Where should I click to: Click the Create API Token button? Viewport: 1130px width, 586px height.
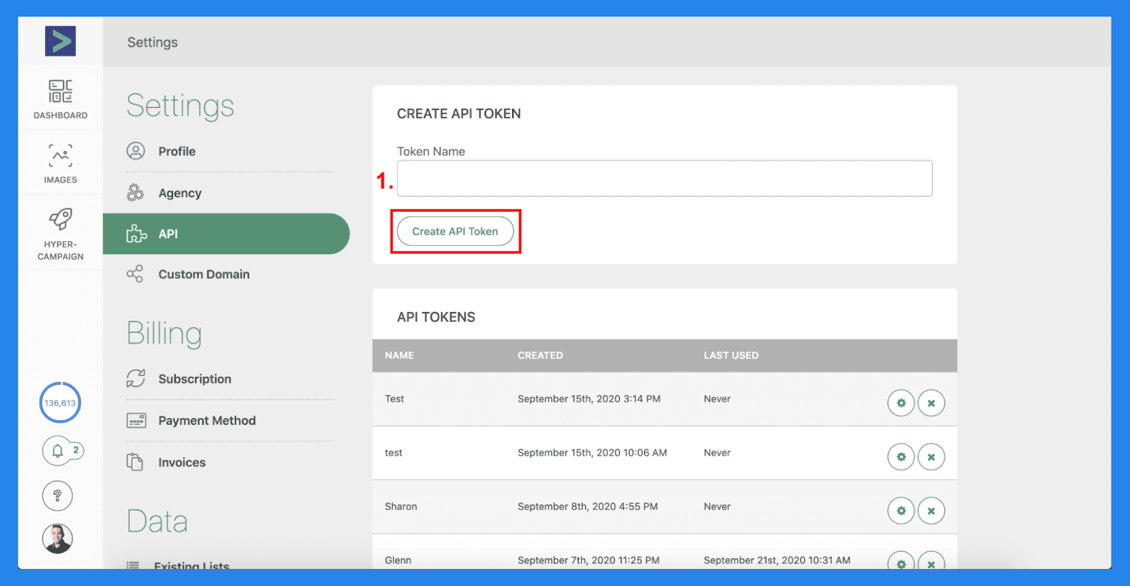455,232
